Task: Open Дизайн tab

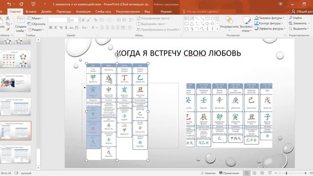Action: 46,11
